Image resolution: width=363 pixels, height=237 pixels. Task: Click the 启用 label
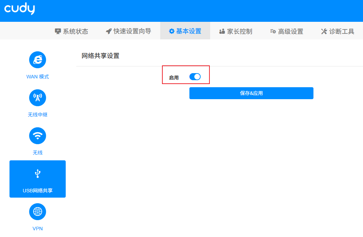coord(174,78)
